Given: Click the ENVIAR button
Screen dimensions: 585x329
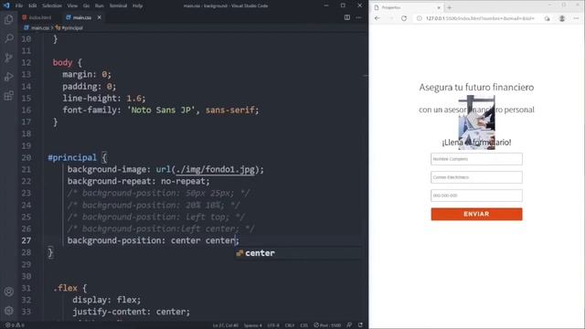Looking at the screenshot, I should [476, 214].
